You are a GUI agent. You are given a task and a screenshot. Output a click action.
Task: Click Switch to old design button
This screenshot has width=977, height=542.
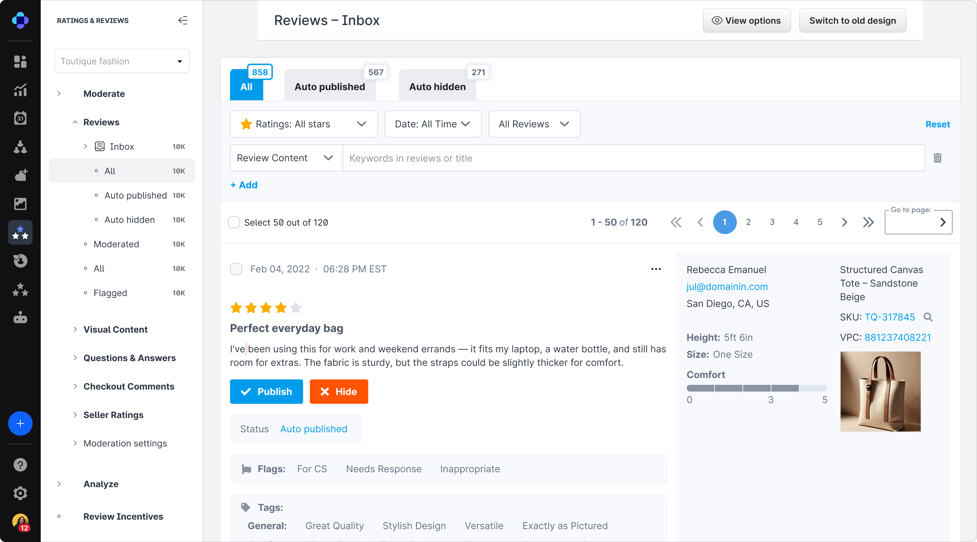852,20
